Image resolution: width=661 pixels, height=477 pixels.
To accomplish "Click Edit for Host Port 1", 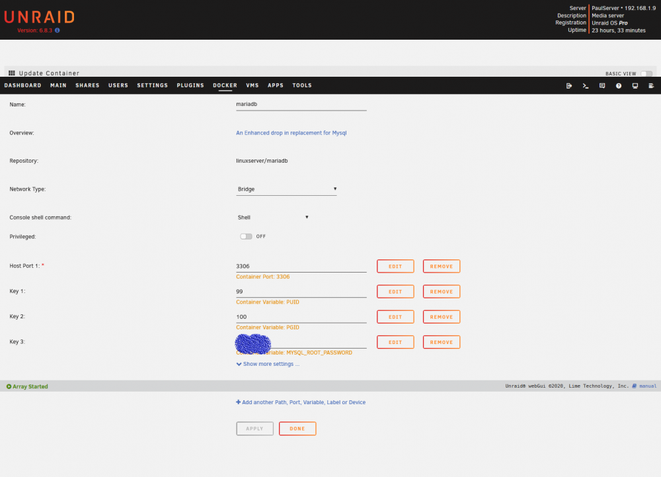I will tap(395, 266).
